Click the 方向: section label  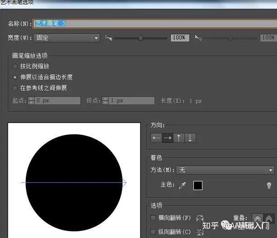[157, 125]
